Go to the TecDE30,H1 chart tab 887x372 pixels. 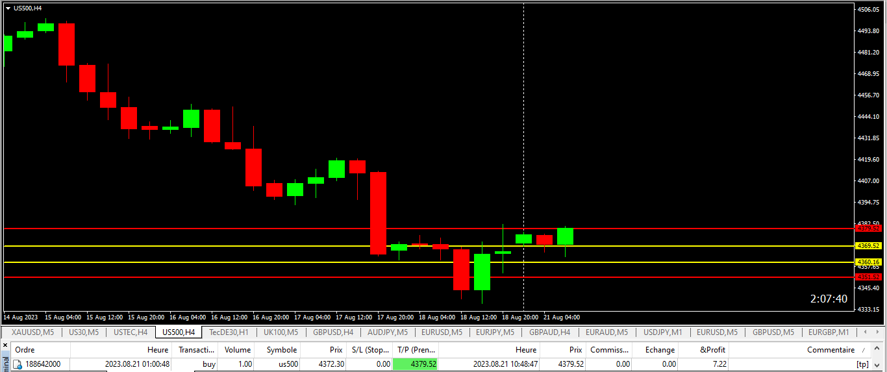point(229,332)
